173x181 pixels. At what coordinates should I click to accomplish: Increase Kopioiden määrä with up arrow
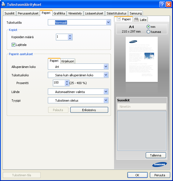[70, 35]
